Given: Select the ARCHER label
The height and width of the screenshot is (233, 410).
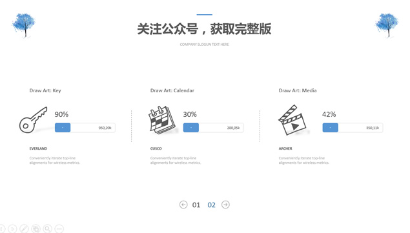Looking at the screenshot, I should 285,148.
